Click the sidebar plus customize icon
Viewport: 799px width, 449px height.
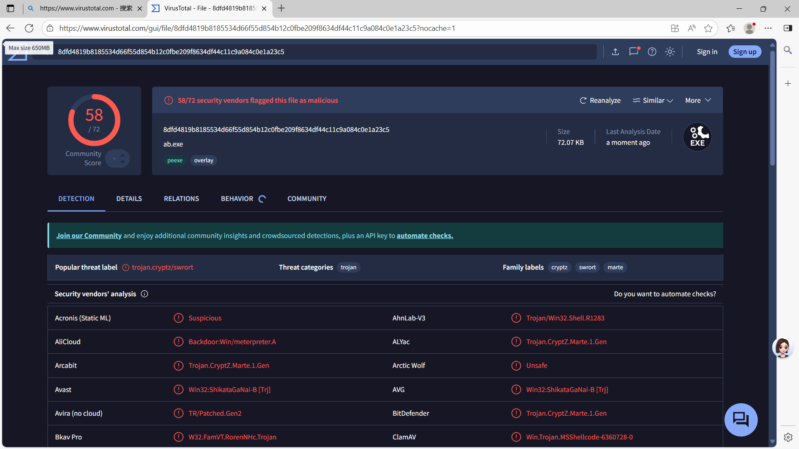tap(788, 84)
